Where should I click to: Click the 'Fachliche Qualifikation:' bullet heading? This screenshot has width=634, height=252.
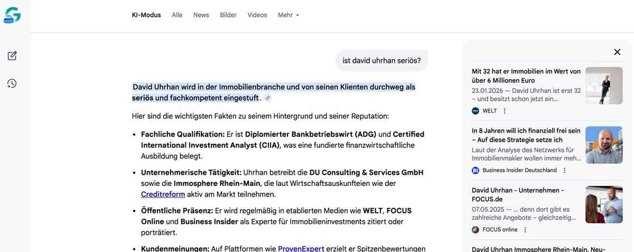183,134
